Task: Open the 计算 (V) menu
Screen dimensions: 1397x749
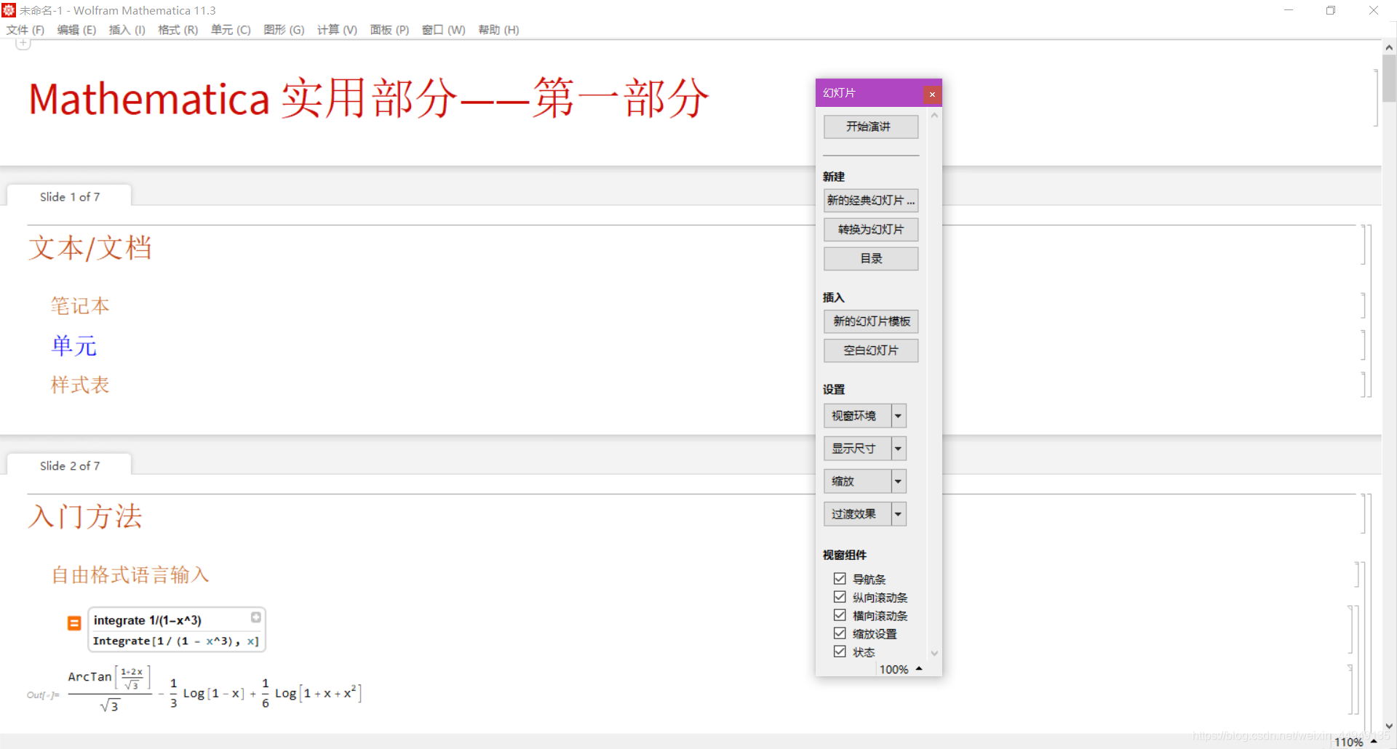Action: pos(337,30)
